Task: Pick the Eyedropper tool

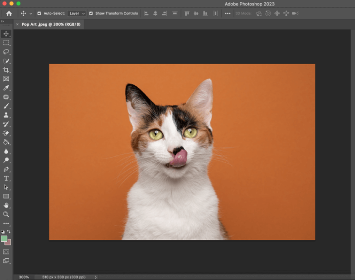Action: 6,88
